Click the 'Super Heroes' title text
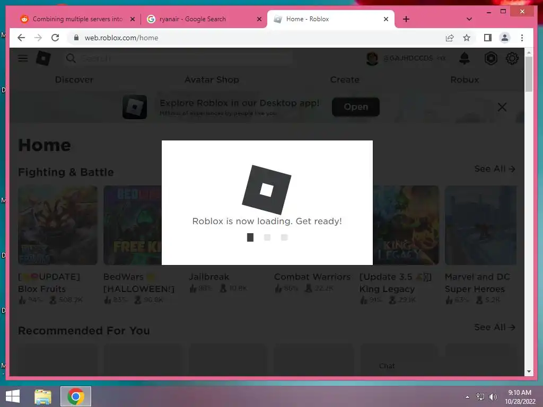 point(475,289)
